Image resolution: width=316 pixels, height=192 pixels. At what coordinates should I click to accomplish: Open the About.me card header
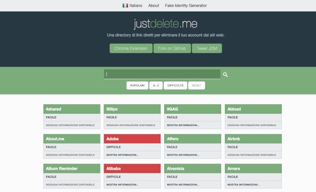coord(71,139)
